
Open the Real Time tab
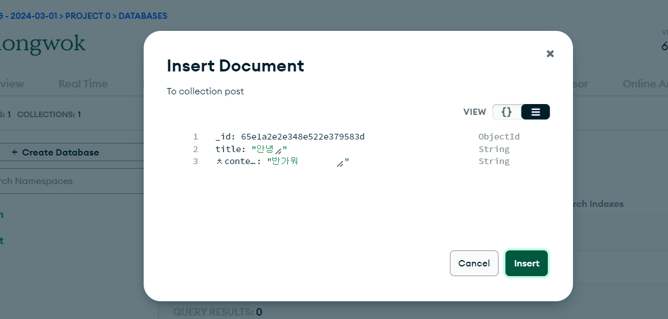click(83, 84)
